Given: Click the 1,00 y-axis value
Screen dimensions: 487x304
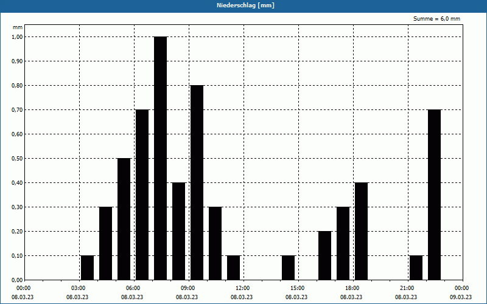Looking at the screenshot, I should 18,37.
